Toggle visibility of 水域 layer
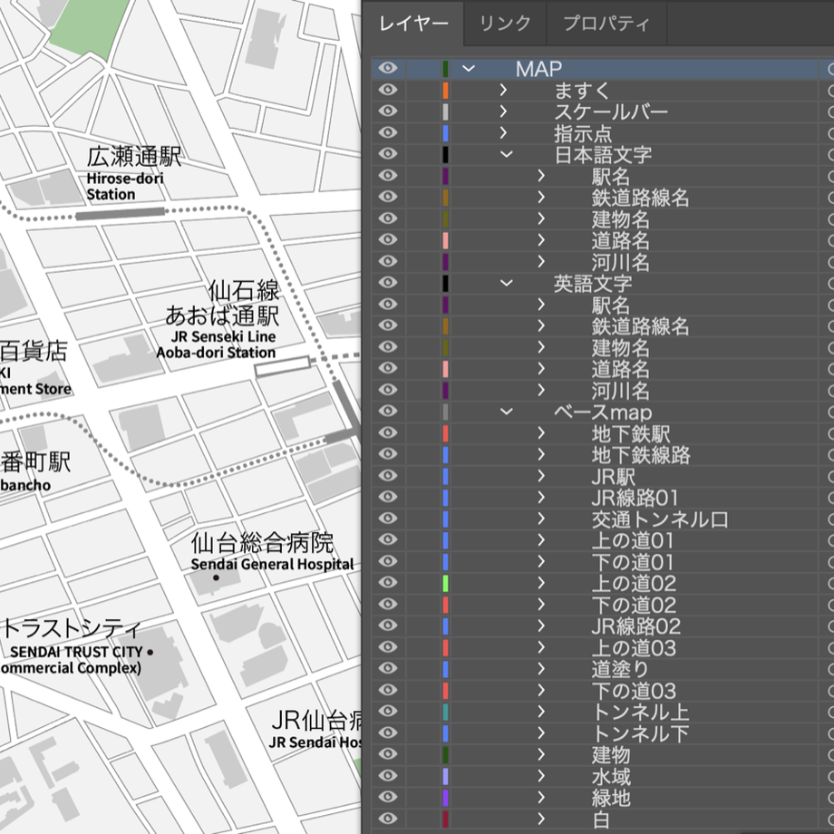 (x=388, y=775)
